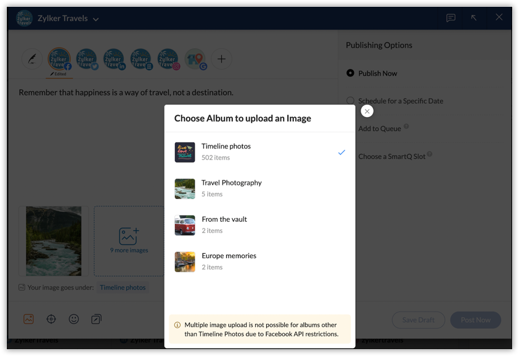Viewport: 519px width, 356px height.
Task: Click the edit-copy toolbar icon
Action: tap(96, 319)
